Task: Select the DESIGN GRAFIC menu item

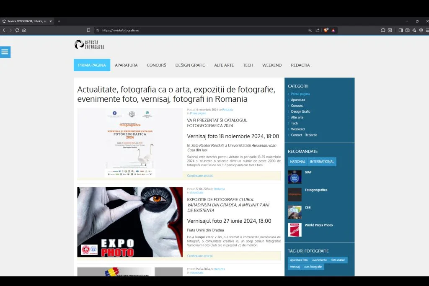Action: [x=190, y=65]
